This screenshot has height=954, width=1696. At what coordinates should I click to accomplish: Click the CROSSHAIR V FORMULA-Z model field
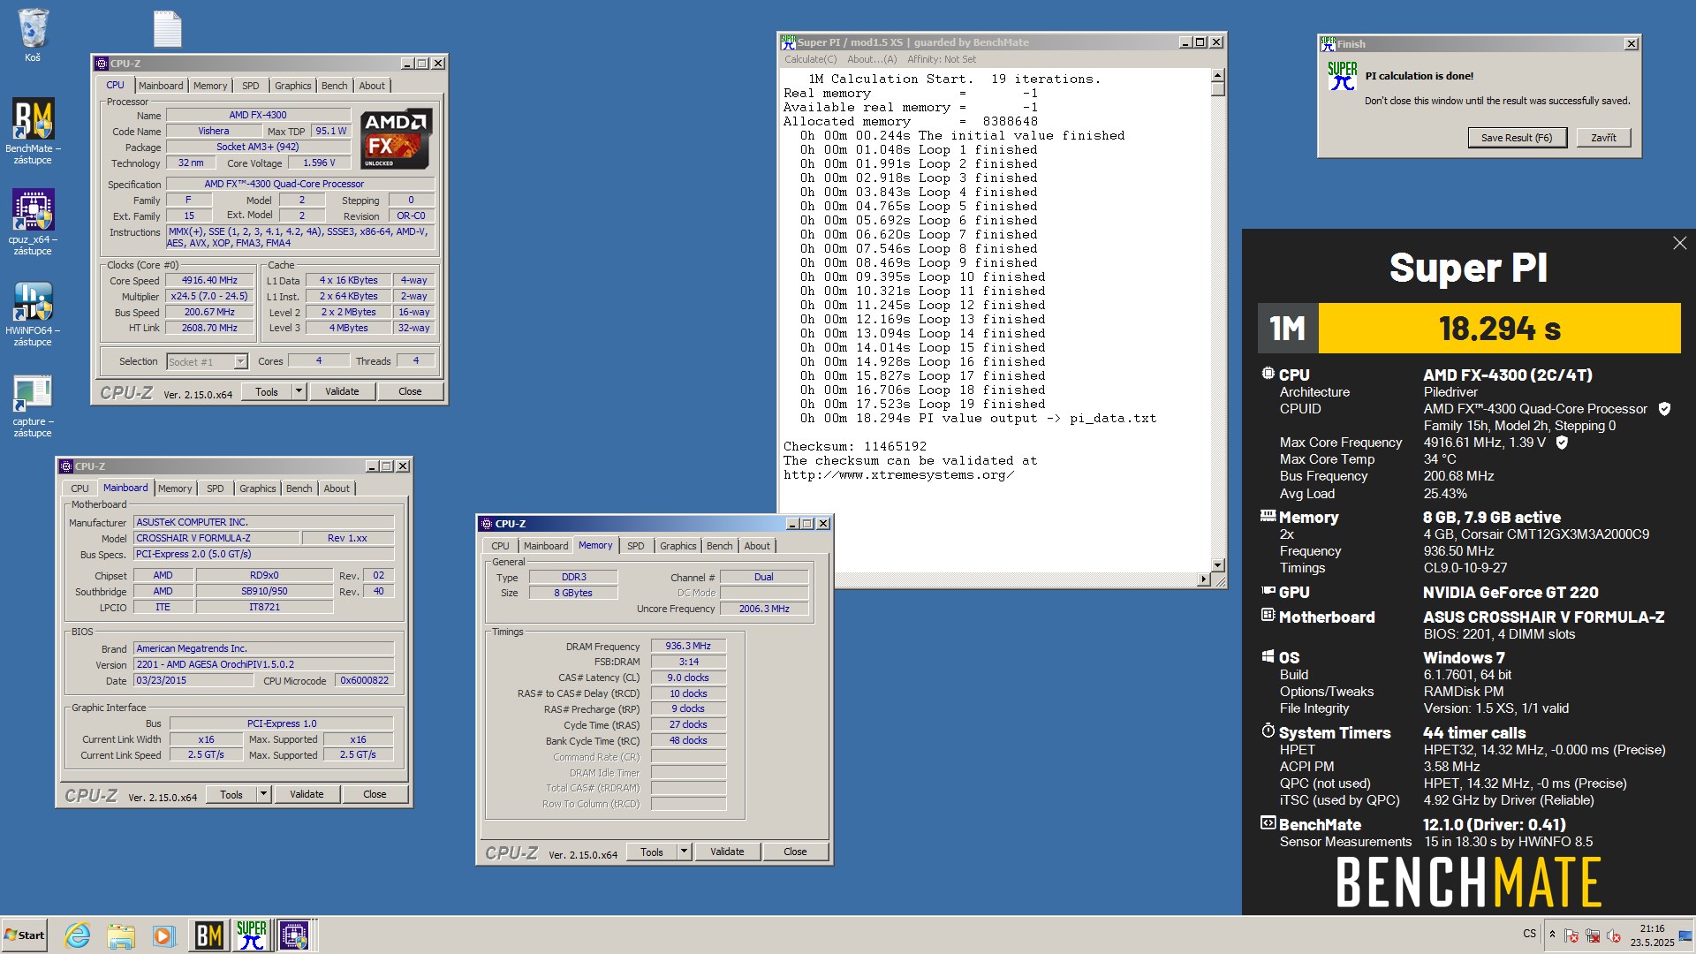216,538
